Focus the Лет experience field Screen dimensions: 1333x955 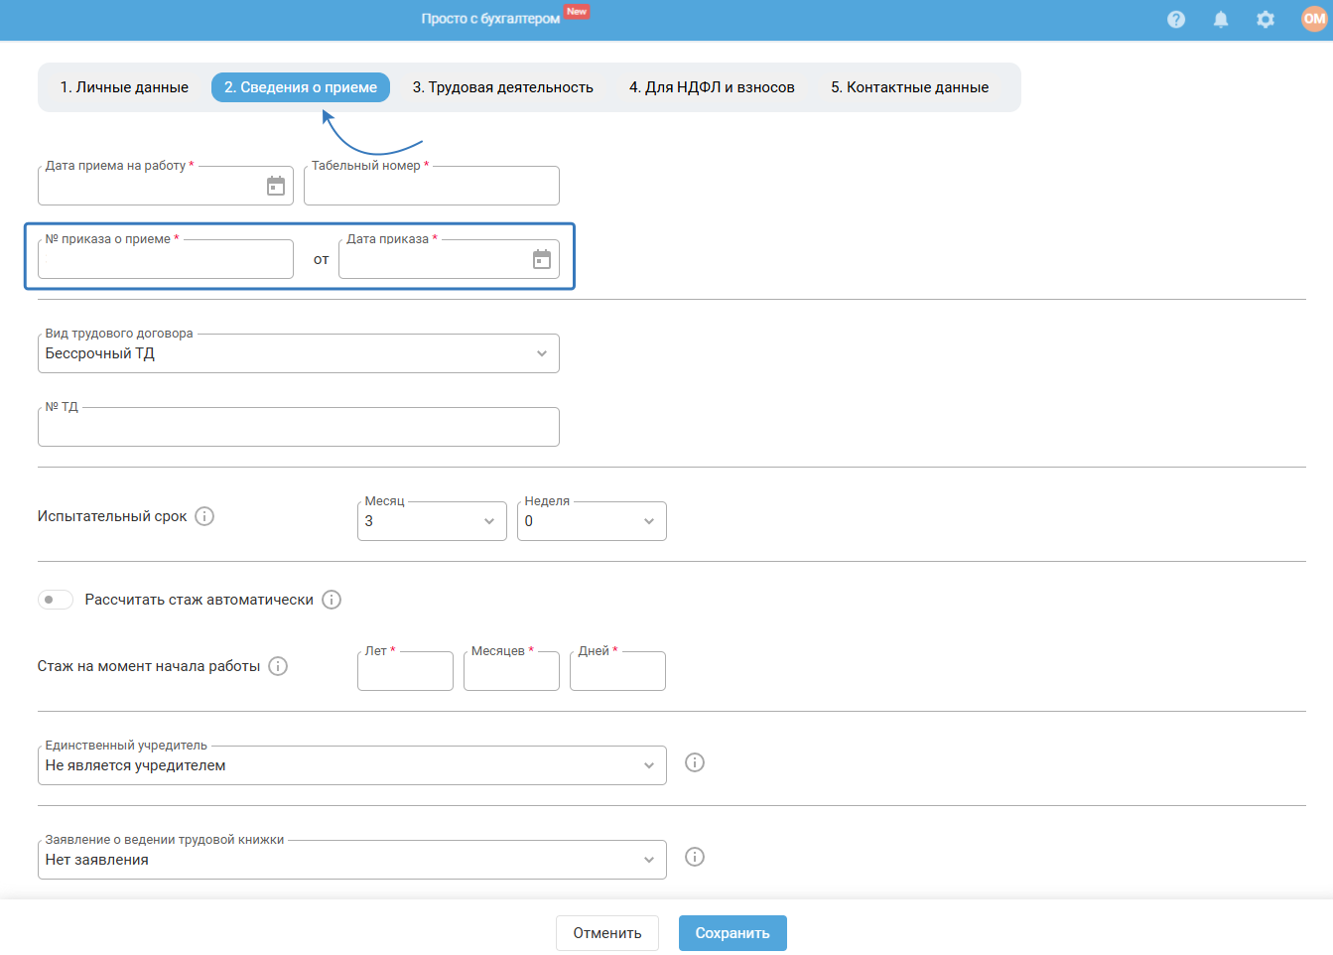click(405, 671)
